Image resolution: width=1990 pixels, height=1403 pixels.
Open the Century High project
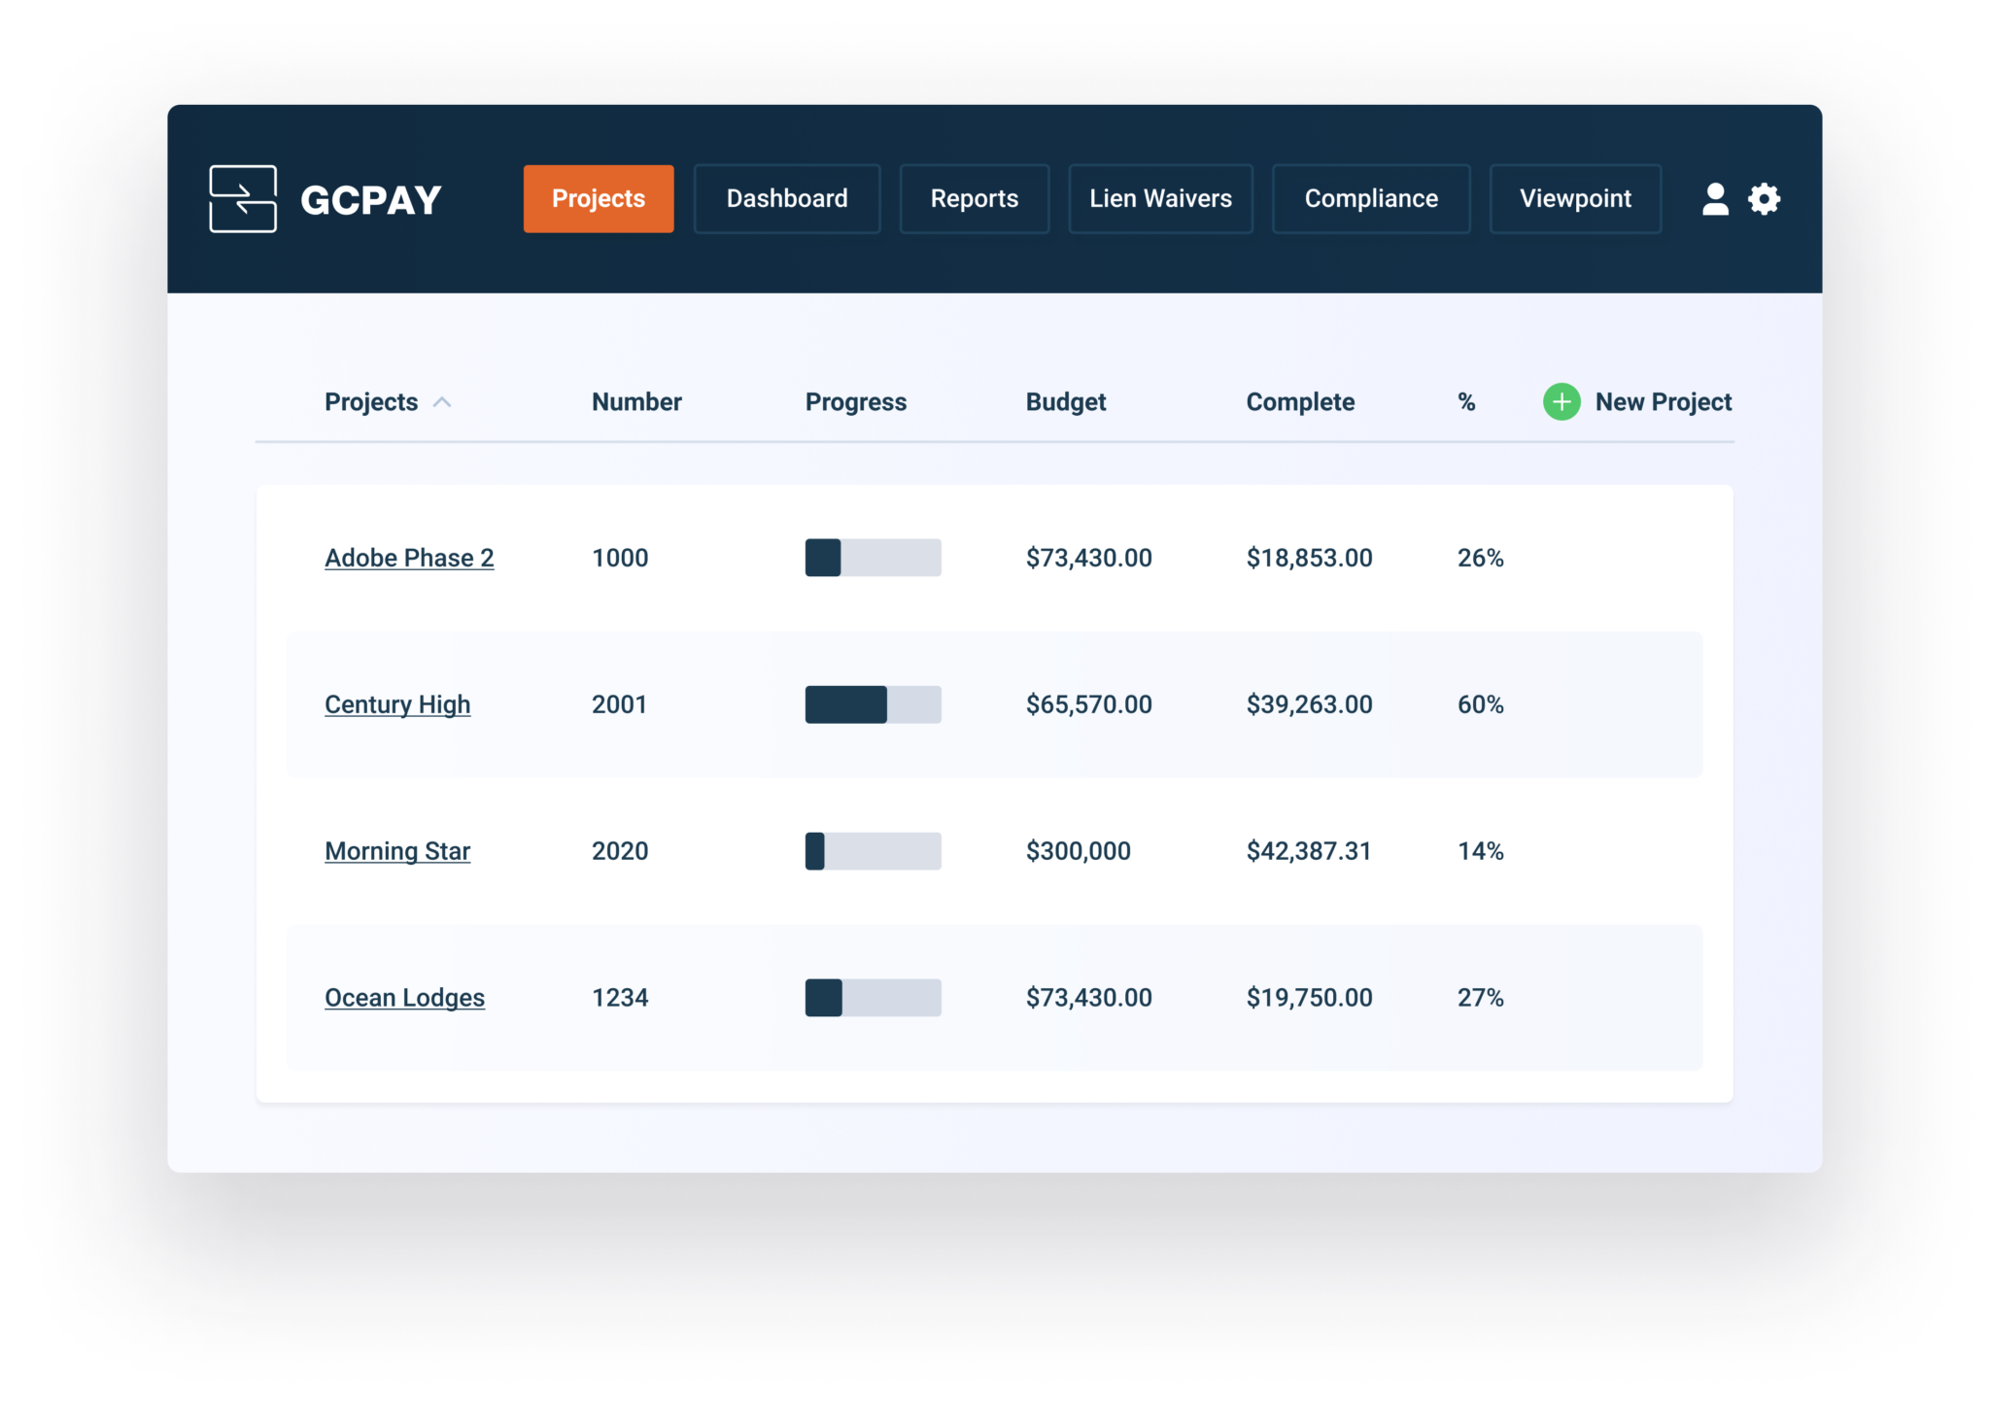click(397, 704)
